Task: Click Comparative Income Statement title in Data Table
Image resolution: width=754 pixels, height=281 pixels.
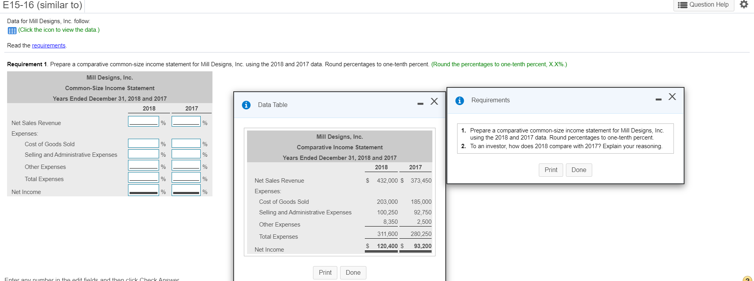Action: click(x=340, y=147)
